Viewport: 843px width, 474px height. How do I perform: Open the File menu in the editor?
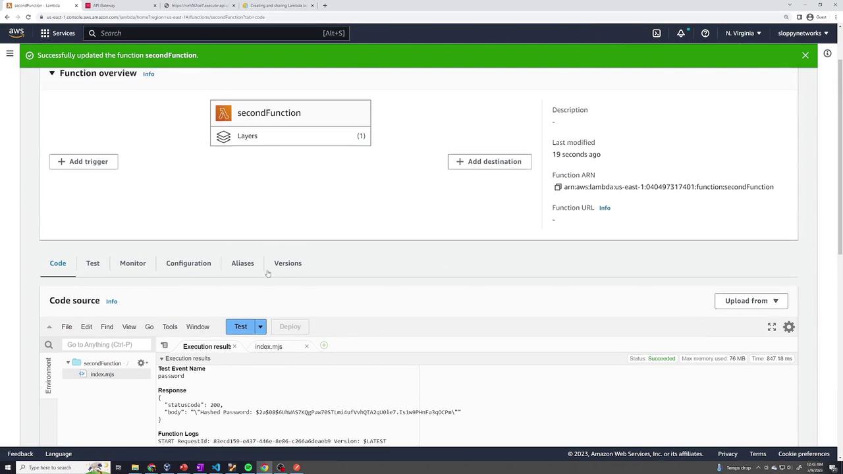click(67, 327)
